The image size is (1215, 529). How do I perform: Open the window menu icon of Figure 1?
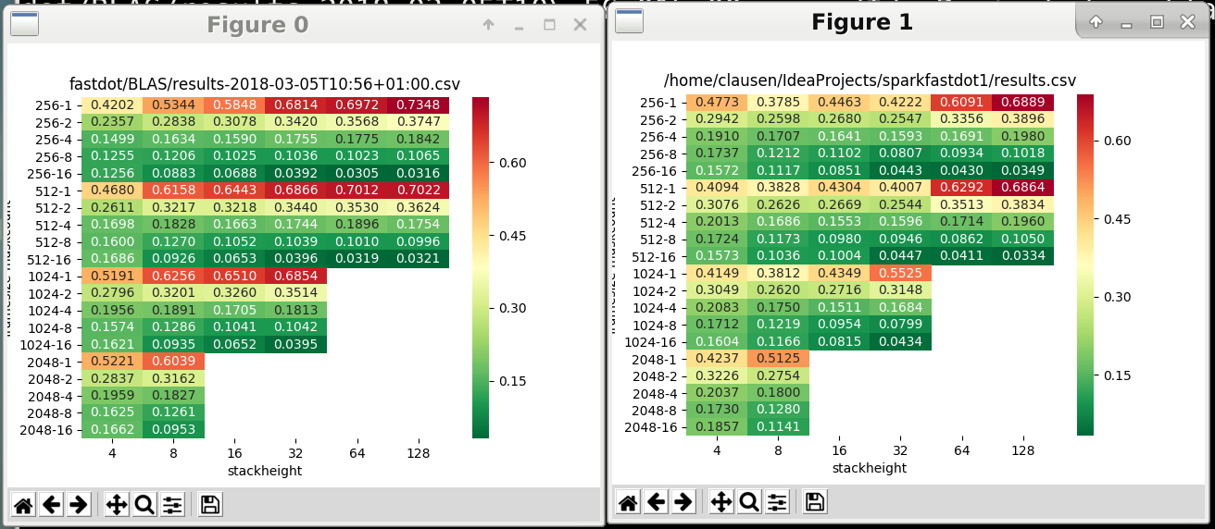630,21
